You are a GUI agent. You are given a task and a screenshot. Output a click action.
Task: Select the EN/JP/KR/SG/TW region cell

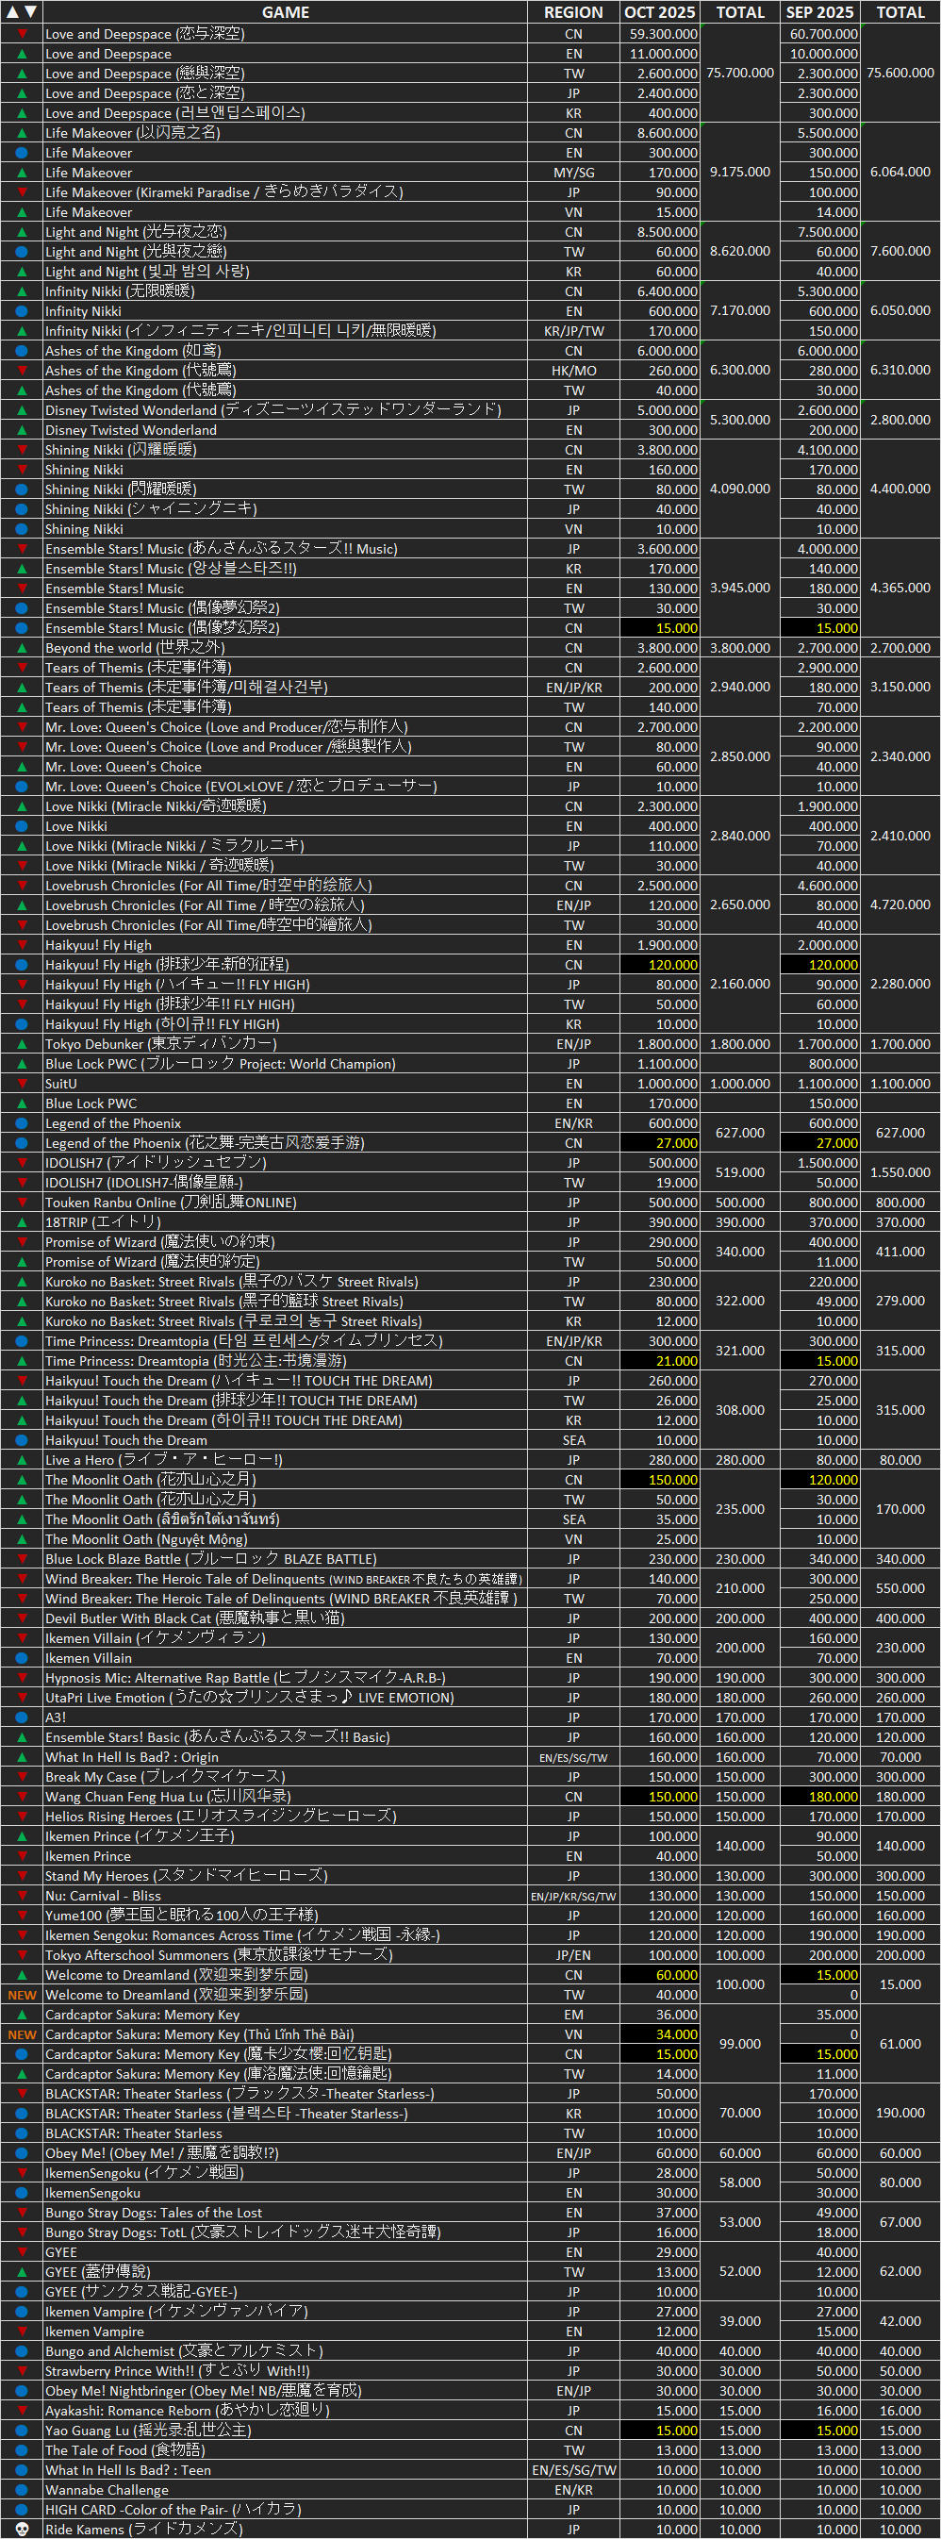point(573,1896)
